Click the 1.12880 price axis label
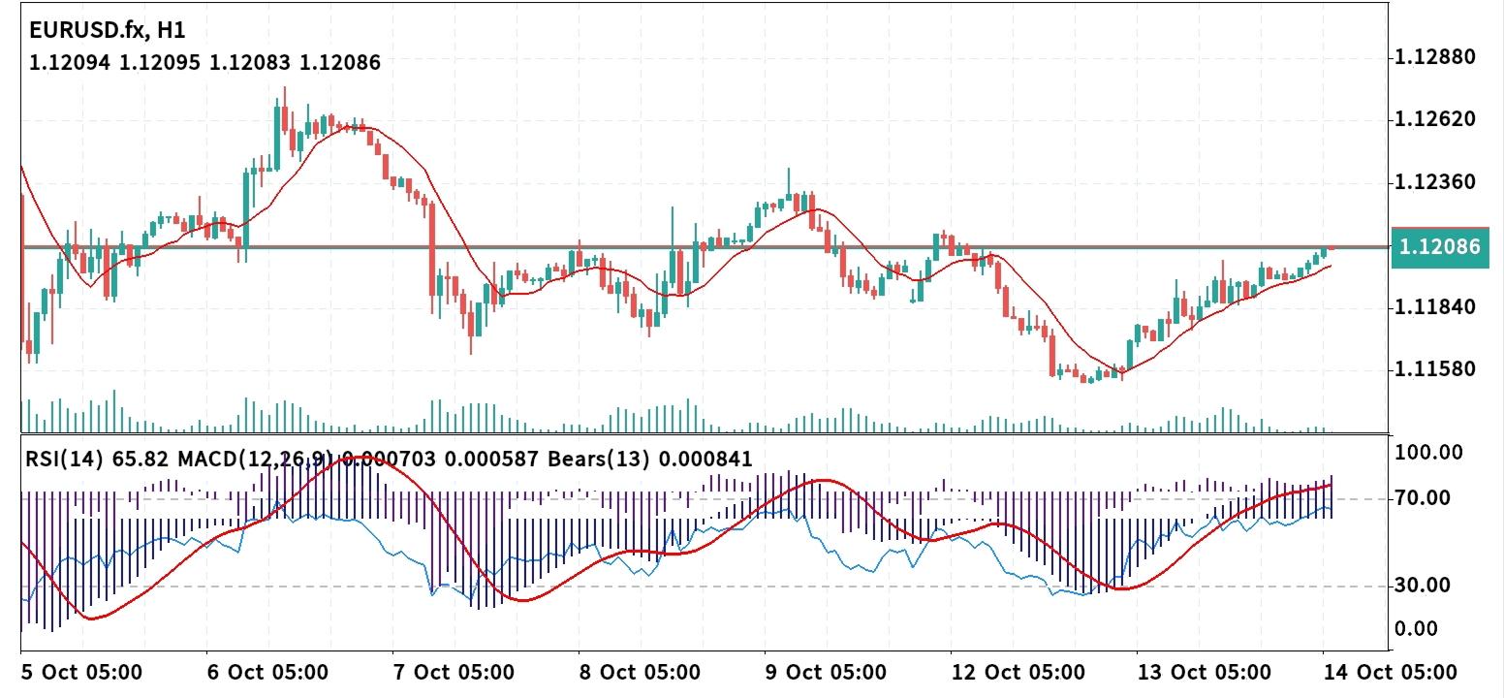This screenshot has width=1504, height=698. [1435, 56]
